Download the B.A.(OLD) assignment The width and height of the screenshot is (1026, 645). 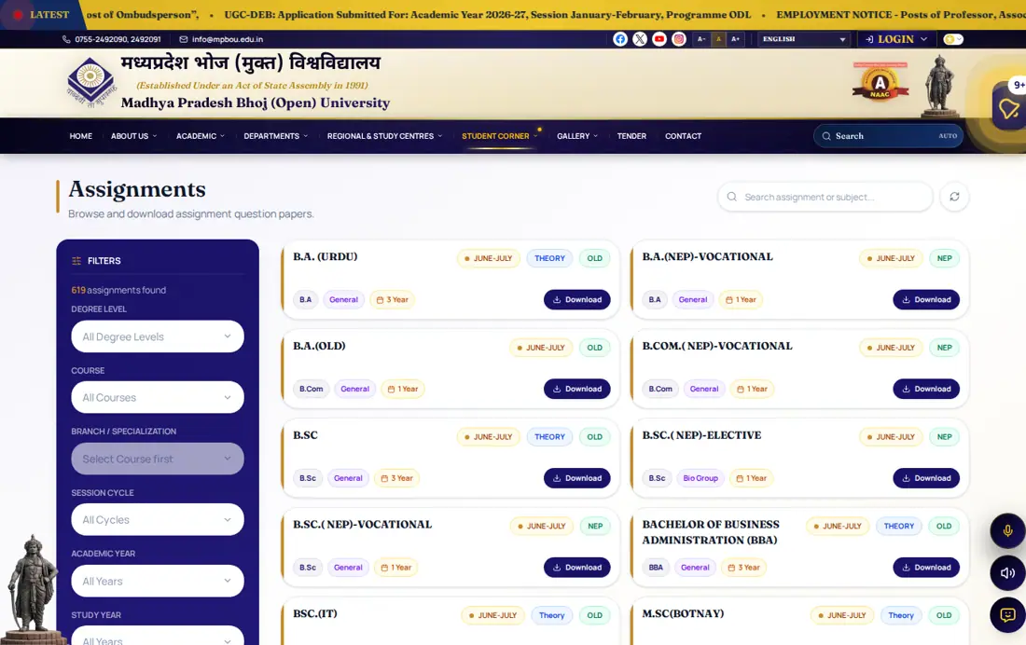[577, 389]
